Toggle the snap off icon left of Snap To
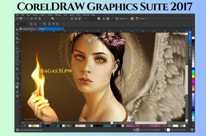This screenshot has width=206, height=136. click(x=117, y=18)
